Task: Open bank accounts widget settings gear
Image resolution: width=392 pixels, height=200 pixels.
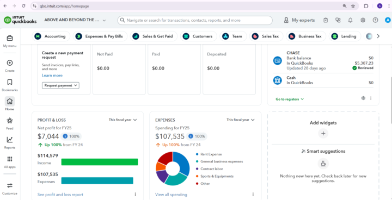Action: (x=363, y=98)
